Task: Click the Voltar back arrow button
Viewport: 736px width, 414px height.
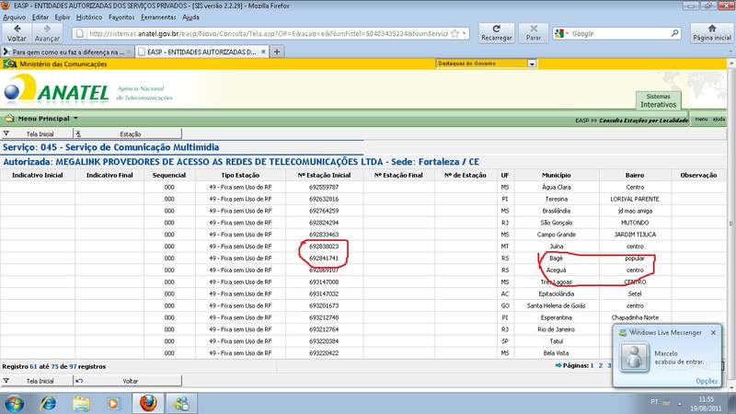Action: [17, 33]
